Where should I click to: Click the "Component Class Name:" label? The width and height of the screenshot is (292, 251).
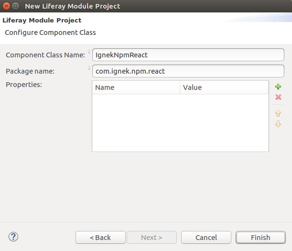pos(45,55)
